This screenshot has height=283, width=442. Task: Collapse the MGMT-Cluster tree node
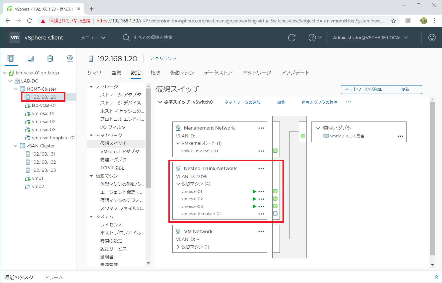[x=16, y=89]
